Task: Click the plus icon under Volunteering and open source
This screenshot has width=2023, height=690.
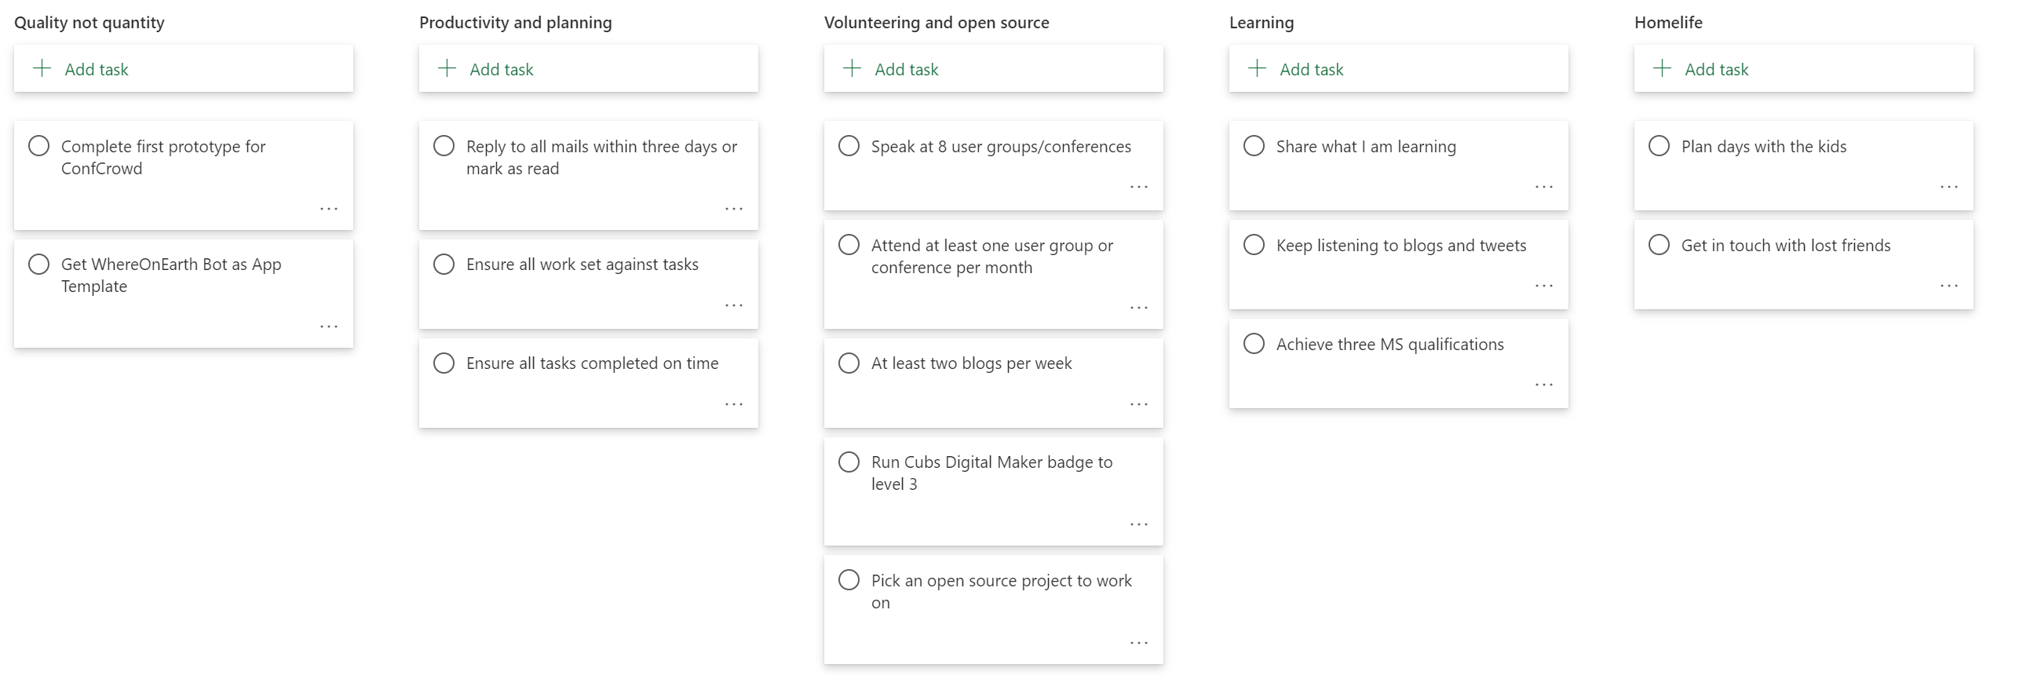Action: (x=851, y=68)
